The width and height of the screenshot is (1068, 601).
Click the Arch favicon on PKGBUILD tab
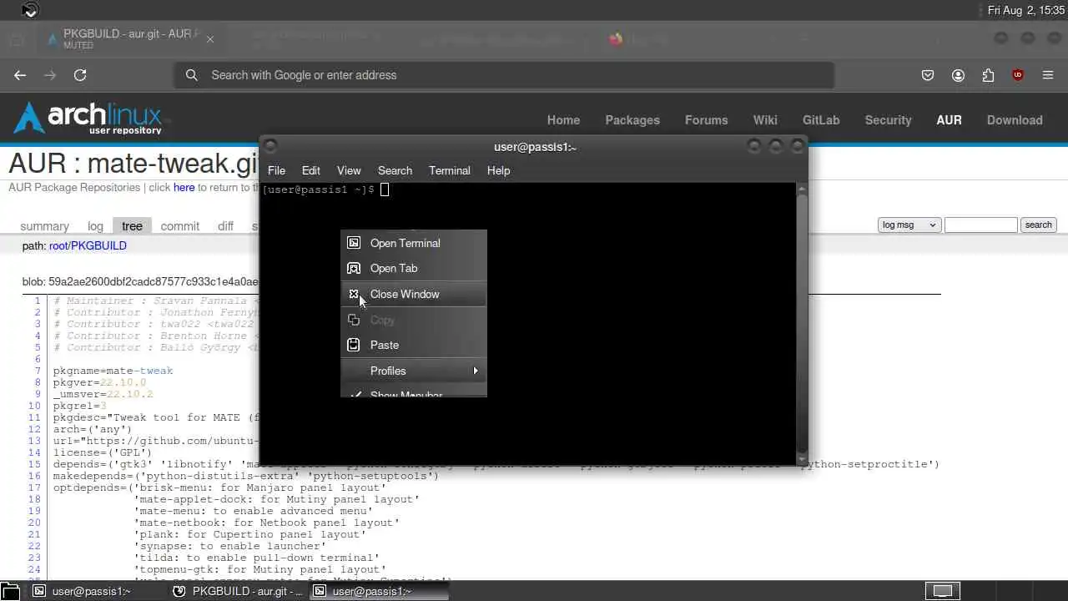click(53, 38)
